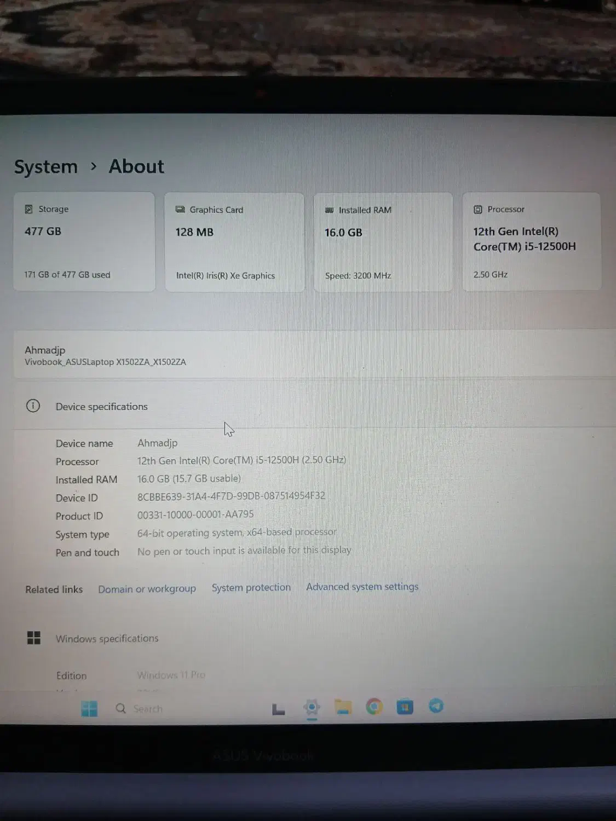Open the Settings gear on the taskbar
This screenshot has height=821, width=616.
[312, 707]
